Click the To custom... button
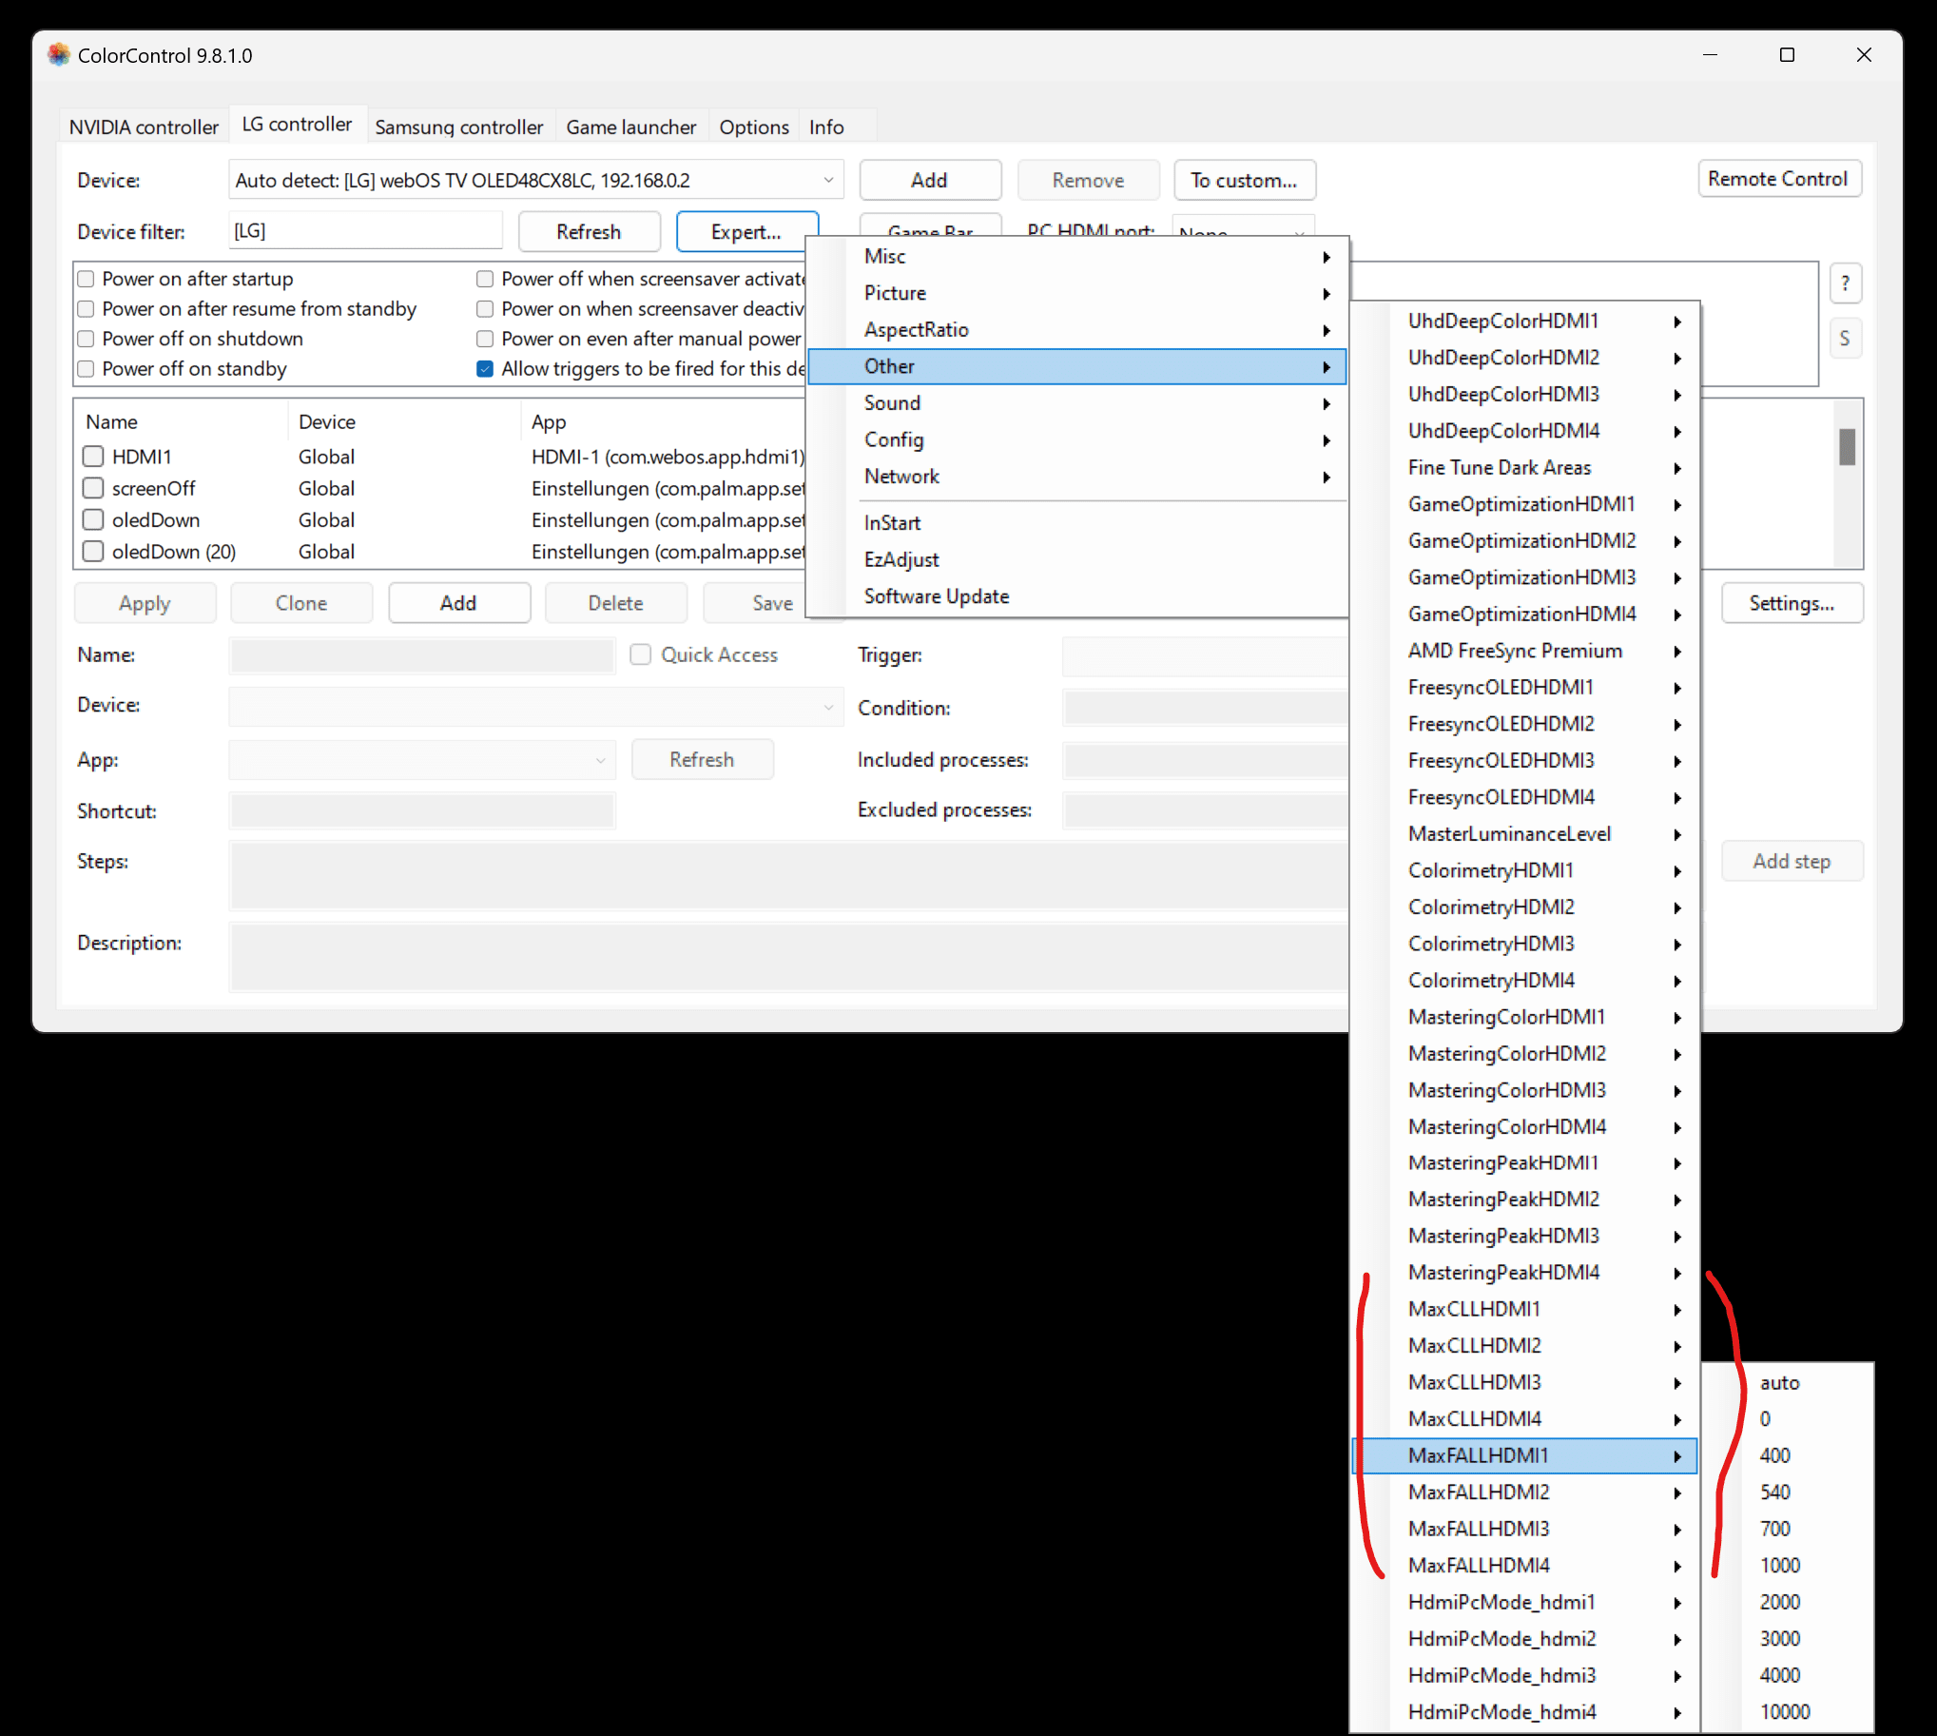 click(1245, 181)
